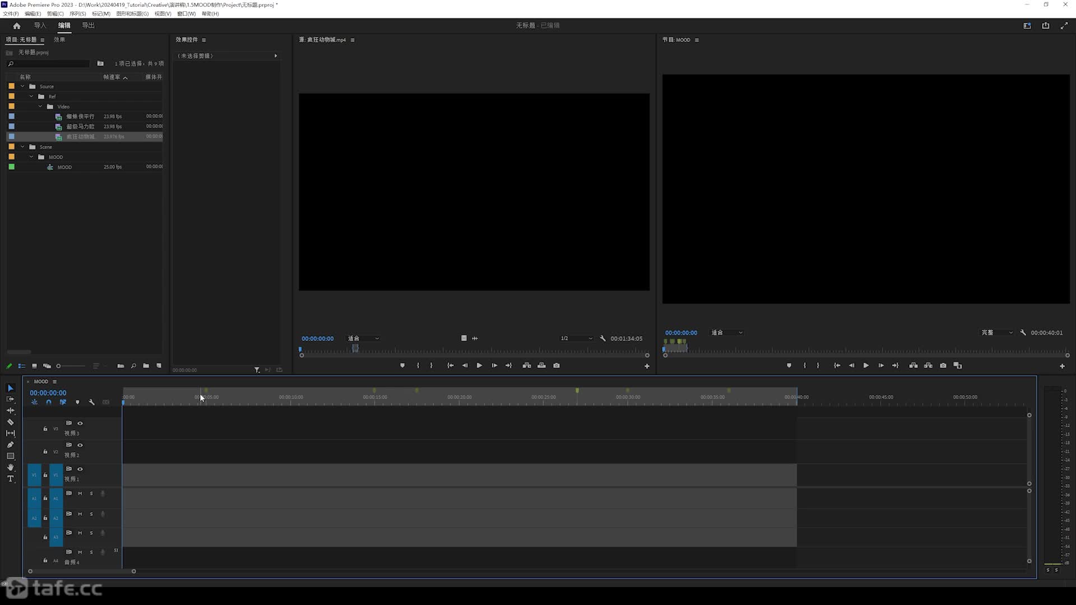Switch to 效果 panel tab

tap(59, 40)
